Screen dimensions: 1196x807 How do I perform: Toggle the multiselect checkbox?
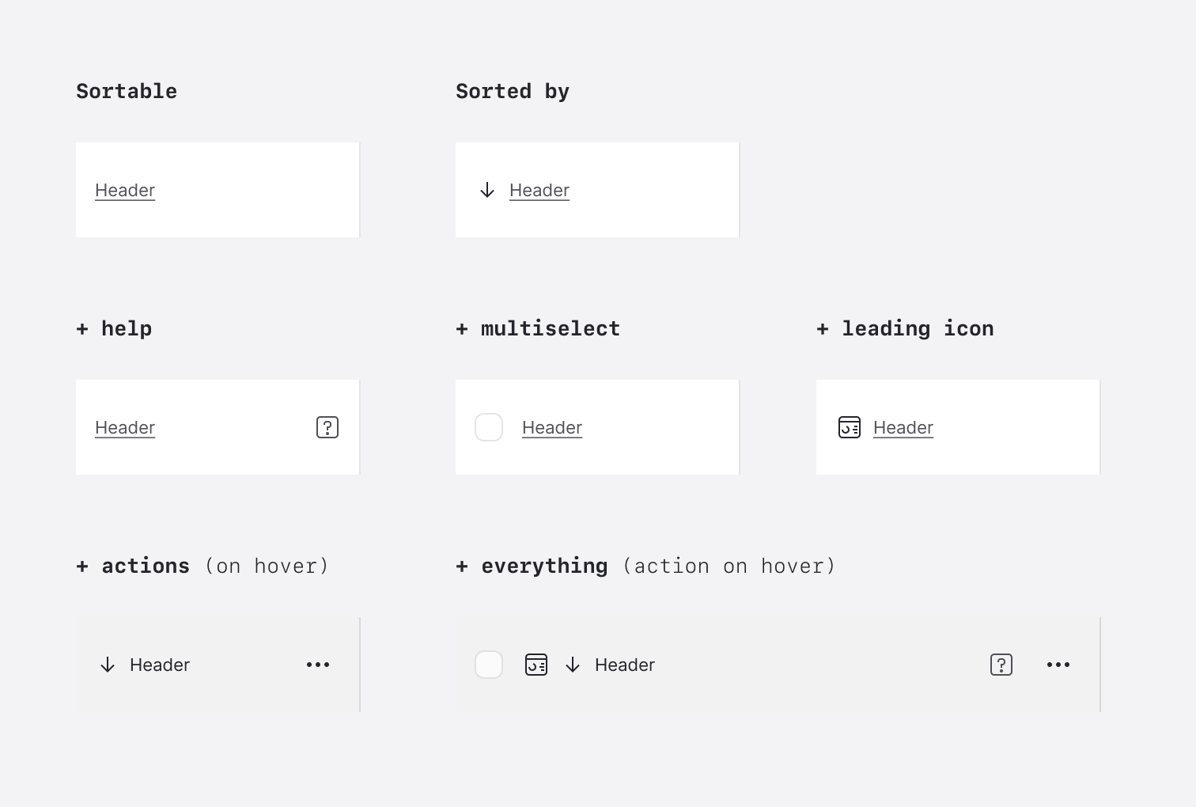(489, 427)
